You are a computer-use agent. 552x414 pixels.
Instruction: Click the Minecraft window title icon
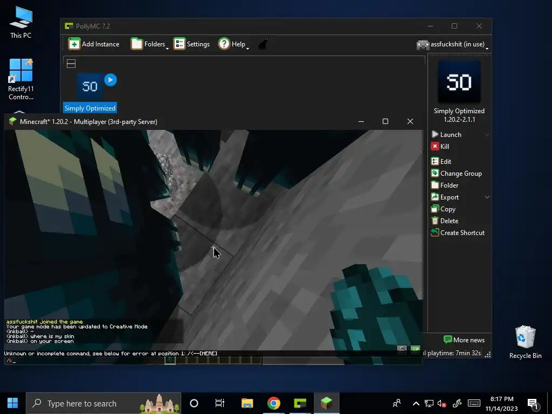pyautogui.click(x=13, y=121)
